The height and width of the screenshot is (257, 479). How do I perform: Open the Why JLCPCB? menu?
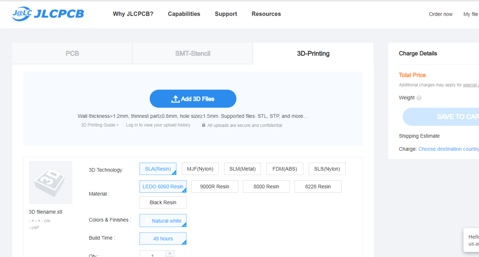[x=133, y=14]
